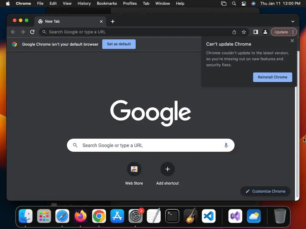Bookmark this tab with the star icon
This screenshot has width=306, height=229.
(x=244, y=32)
